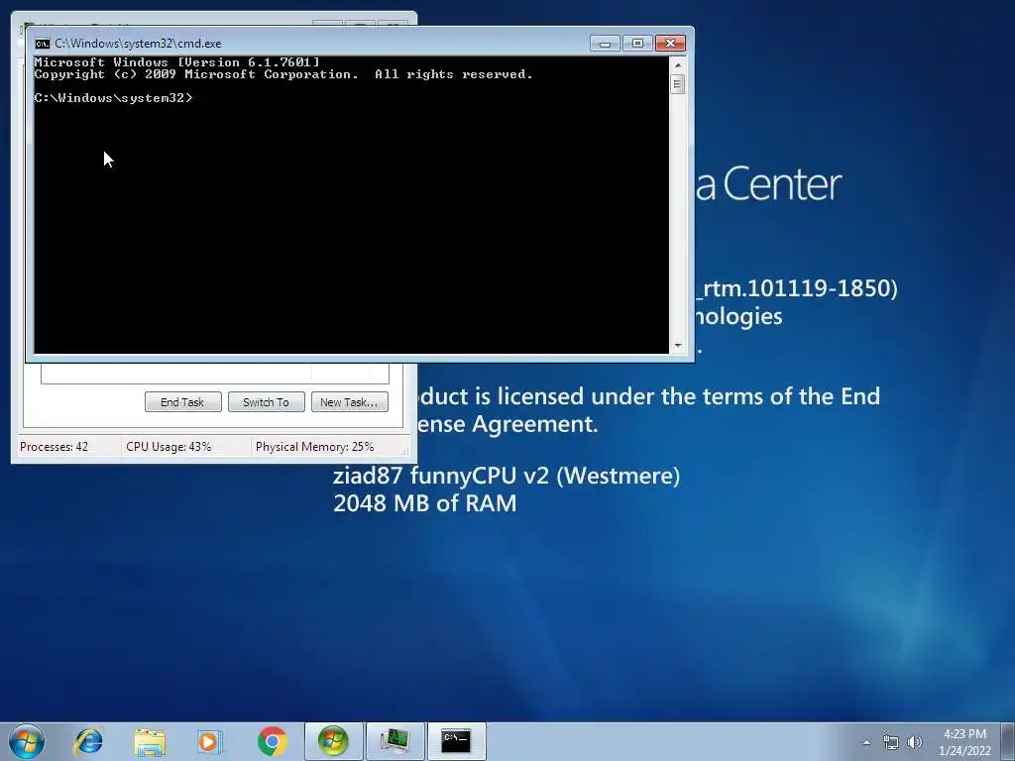The image size is (1015, 761).
Task: Open the network status tray icon
Action: pyautogui.click(x=891, y=742)
